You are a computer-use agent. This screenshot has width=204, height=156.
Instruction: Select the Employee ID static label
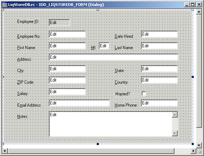point(28,22)
